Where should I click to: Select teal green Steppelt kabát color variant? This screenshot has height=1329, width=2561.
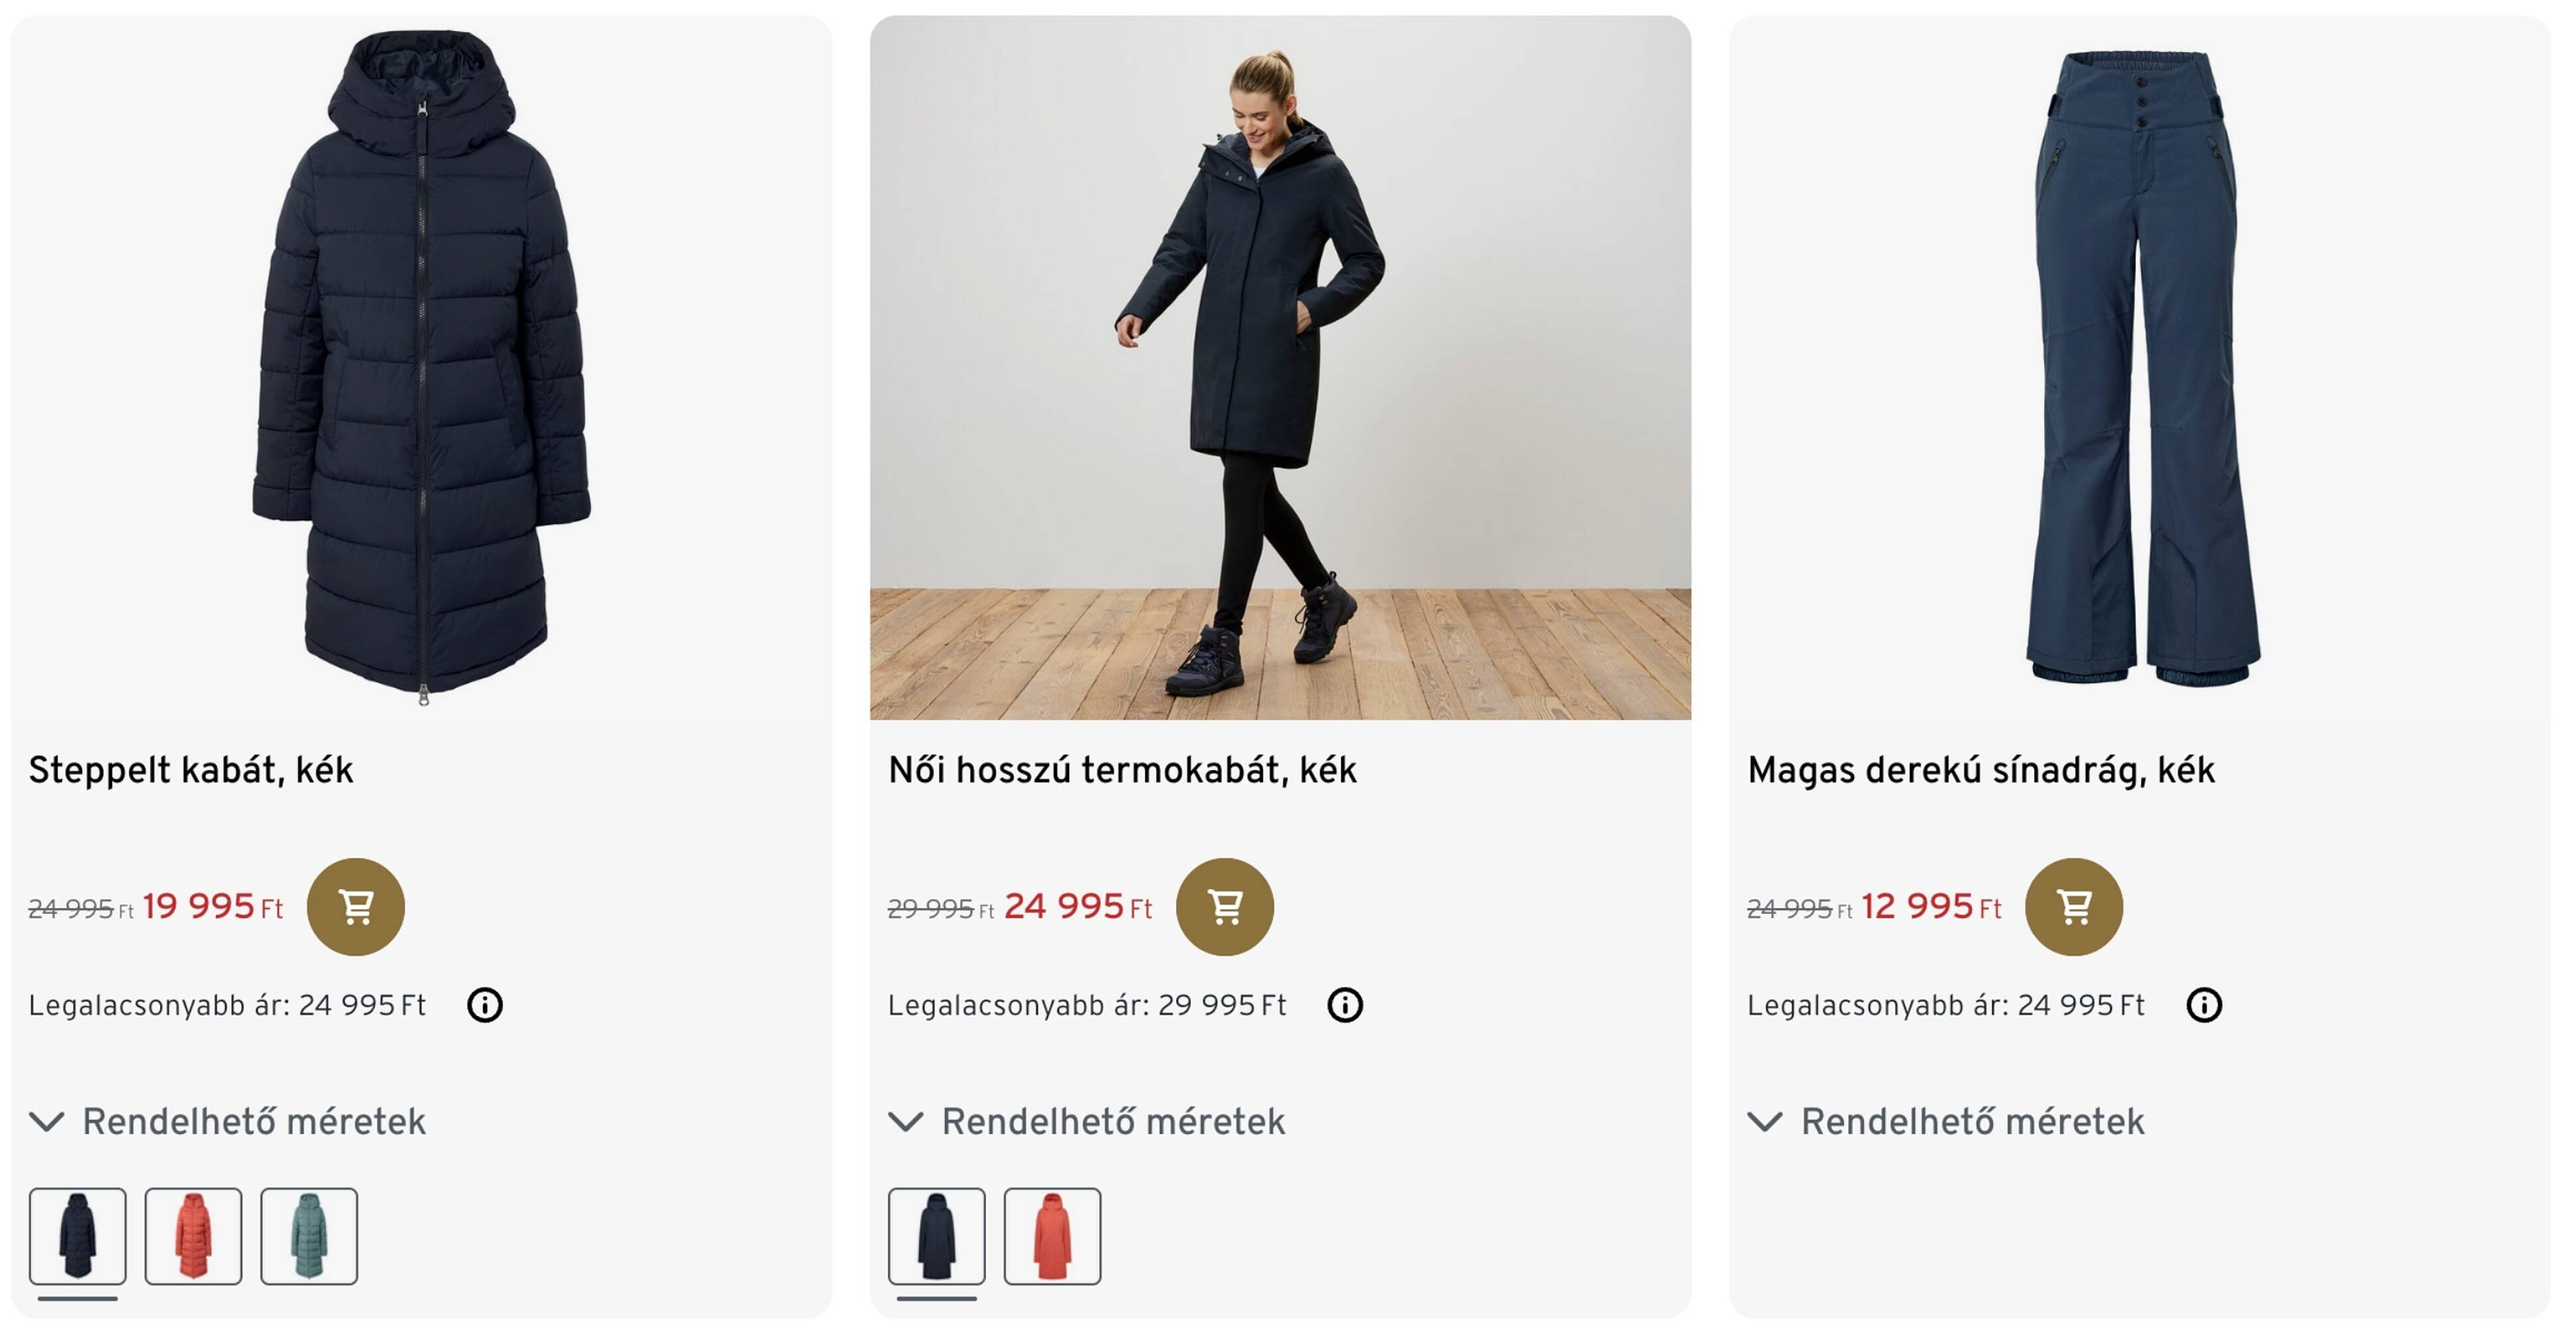(x=308, y=1235)
